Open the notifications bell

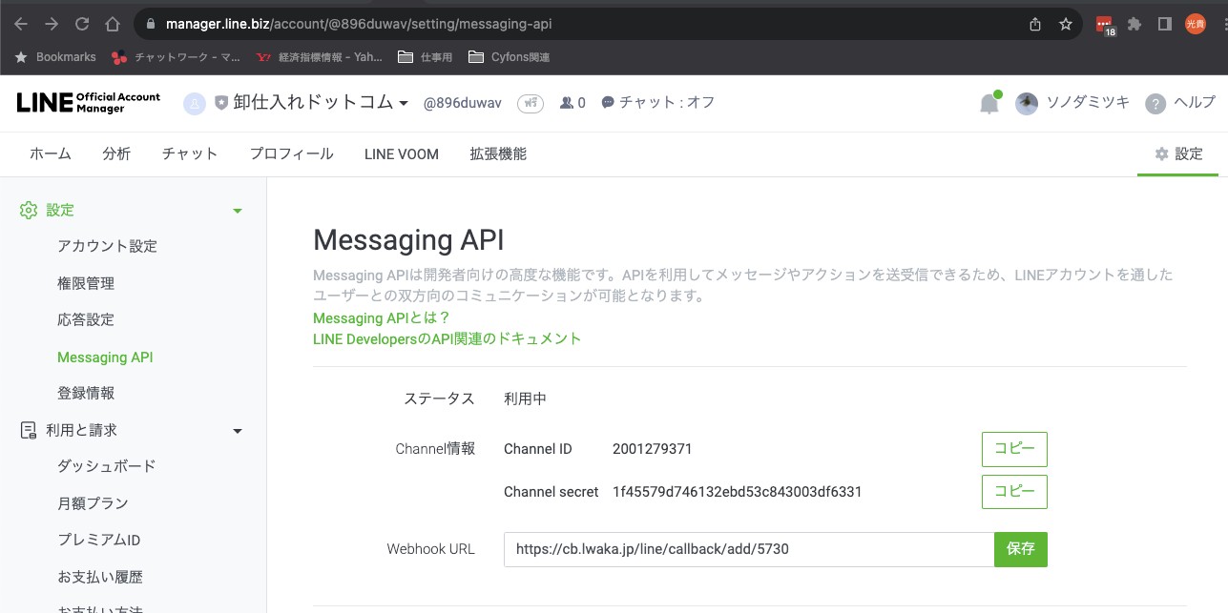pyautogui.click(x=989, y=103)
